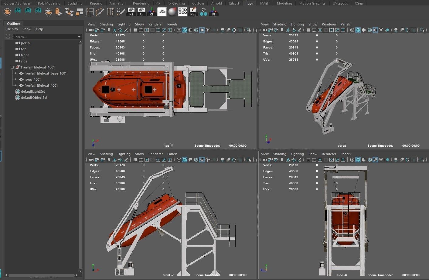
Task: Click the All eye shelf icon
Action: click(141, 12)
